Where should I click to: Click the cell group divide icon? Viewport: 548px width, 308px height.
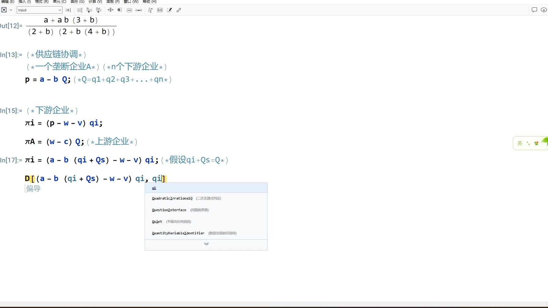pyautogui.click(x=80, y=10)
